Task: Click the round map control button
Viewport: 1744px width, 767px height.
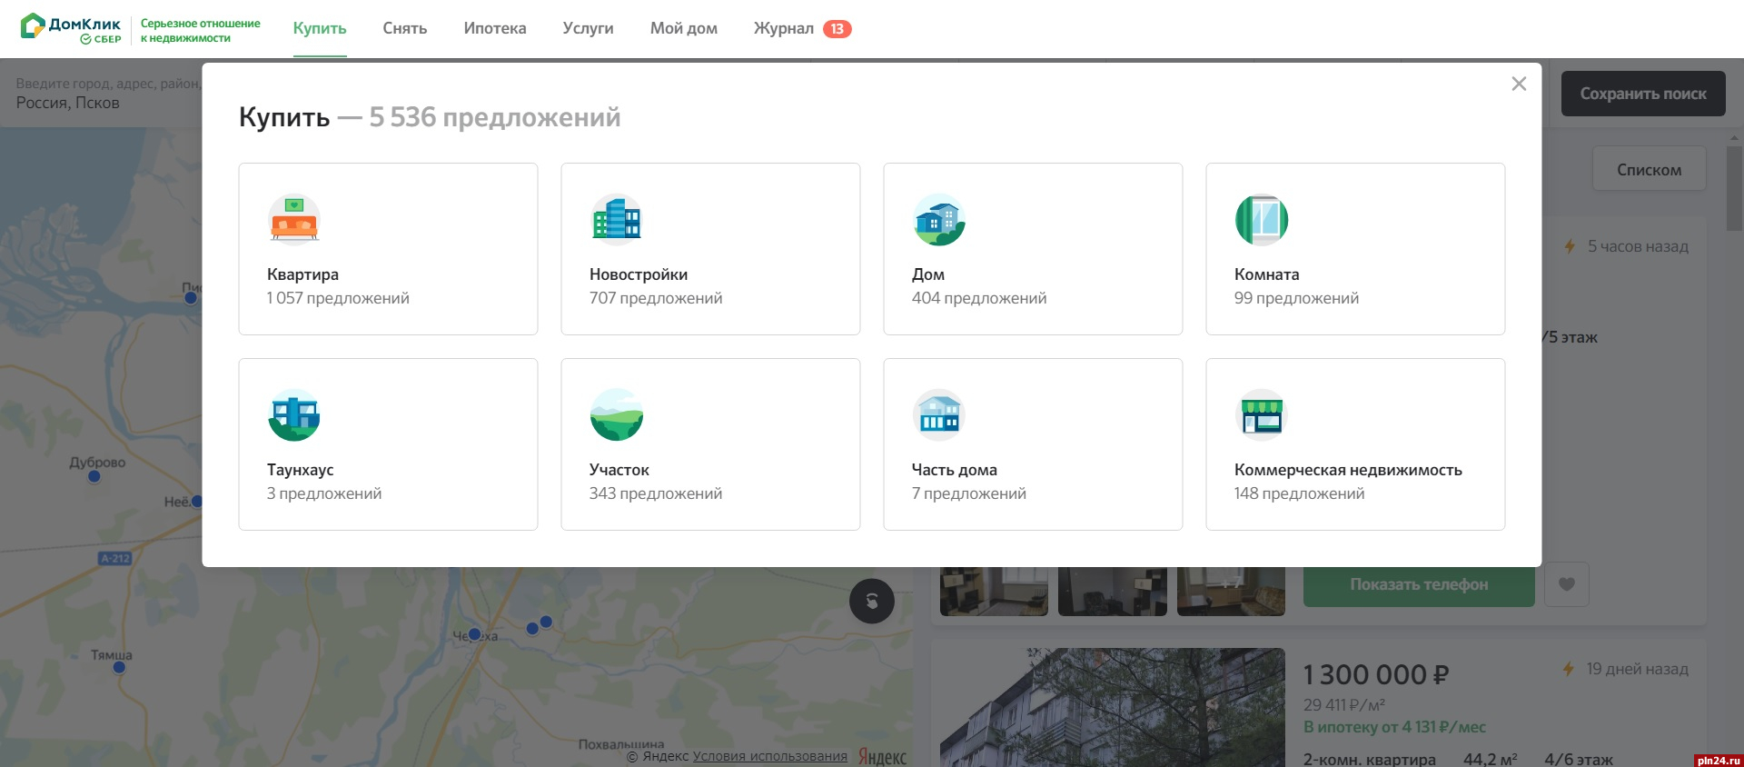Action: point(872,601)
